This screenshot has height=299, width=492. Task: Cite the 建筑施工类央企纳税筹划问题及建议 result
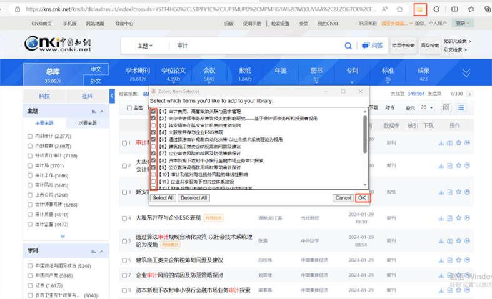coord(467,260)
